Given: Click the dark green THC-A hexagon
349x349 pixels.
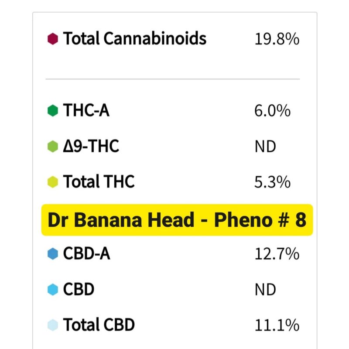Looking at the screenshot, I should click(53, 111).
